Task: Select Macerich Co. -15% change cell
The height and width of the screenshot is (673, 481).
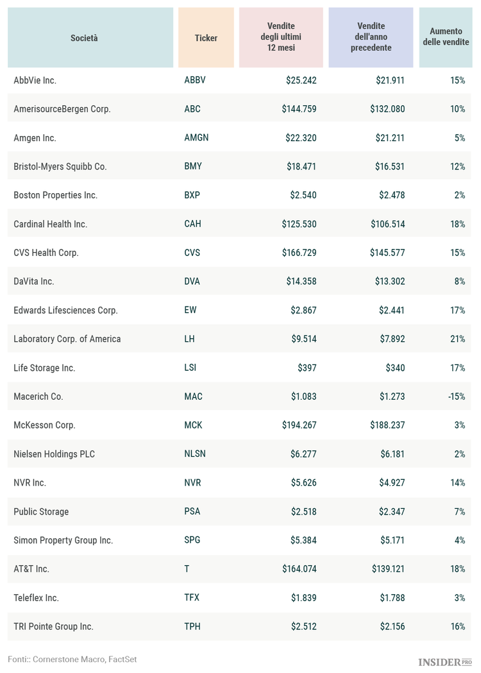Action: [456, 396]
